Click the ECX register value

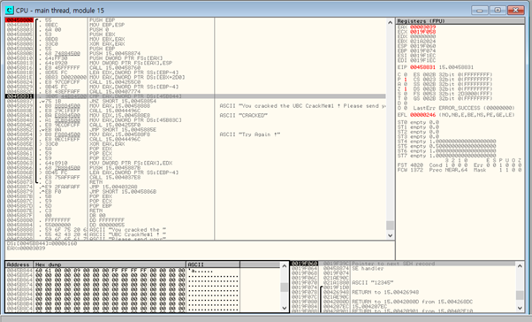422,32
